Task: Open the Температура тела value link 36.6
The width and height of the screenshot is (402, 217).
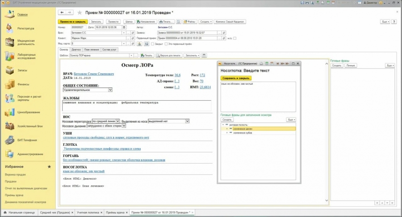Action: point(177,75)
